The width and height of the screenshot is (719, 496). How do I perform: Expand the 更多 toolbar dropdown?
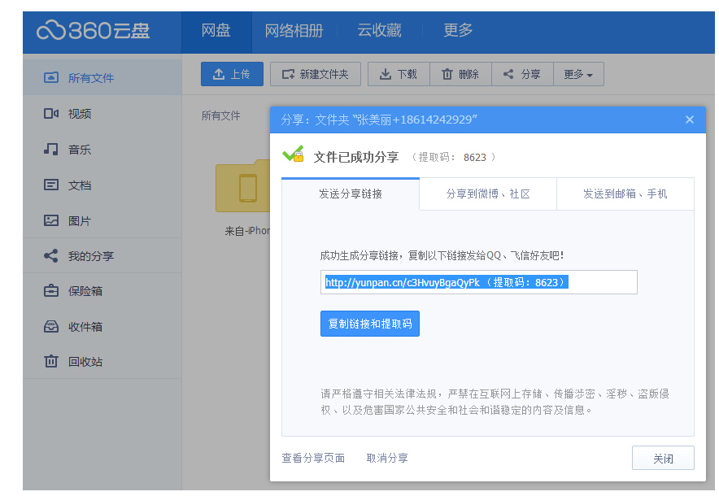577,74
